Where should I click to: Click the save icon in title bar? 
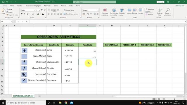click(3, 2)
